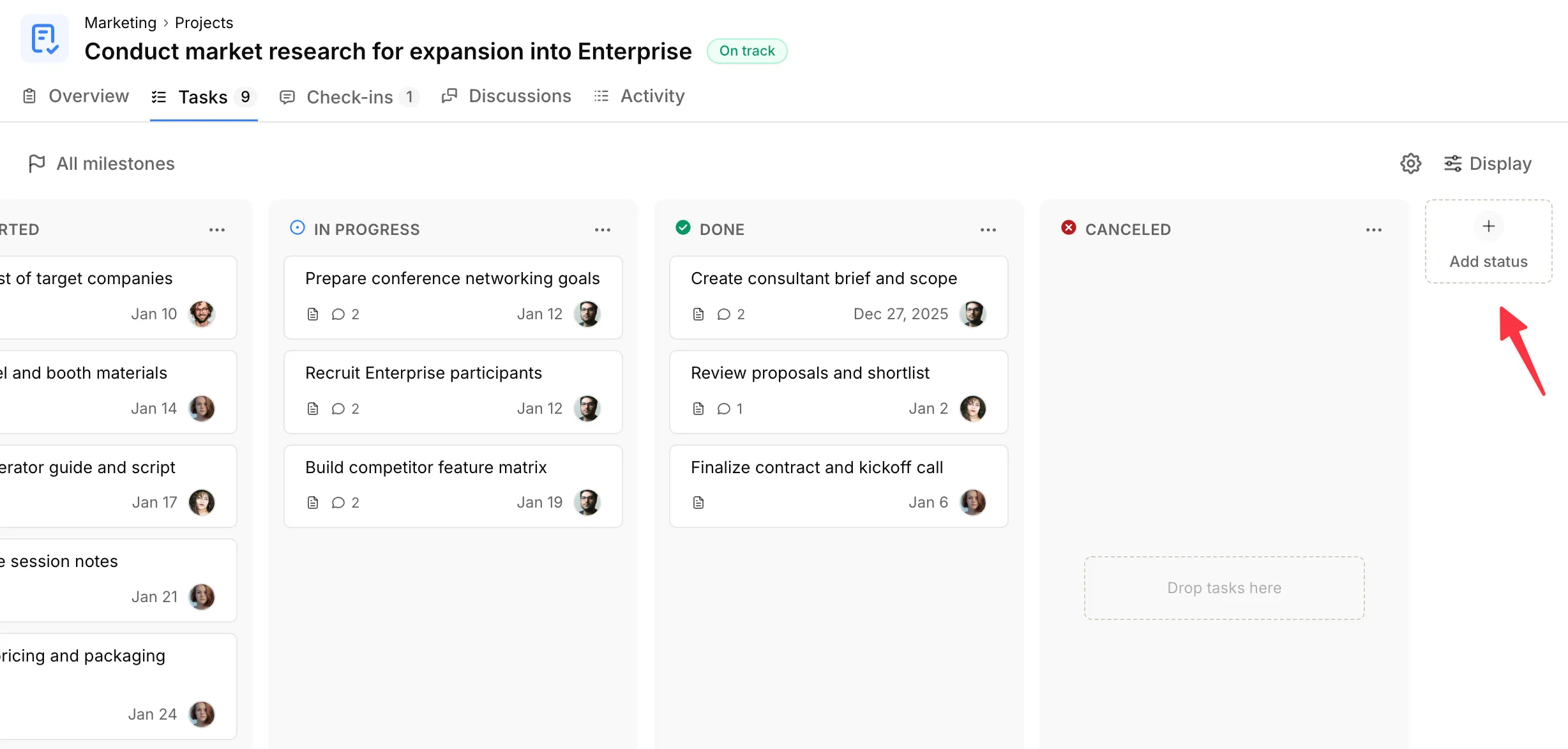This screenshot has width=1568, height=749.
Task: Click comment icon on Review proposals card
Action: pos(723,409)
